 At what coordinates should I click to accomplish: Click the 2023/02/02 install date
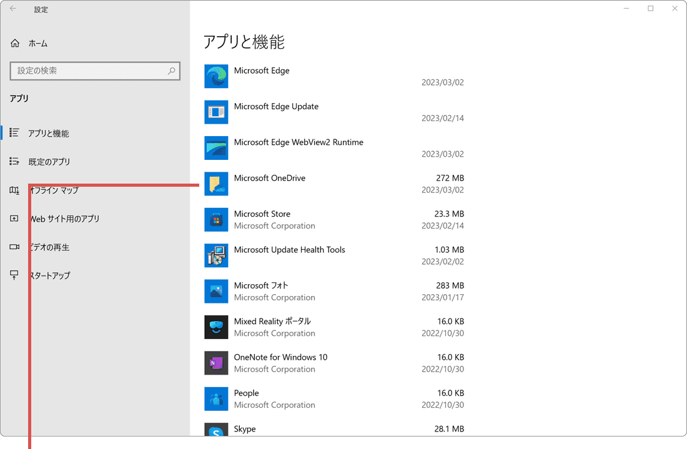tap(443, 262)
